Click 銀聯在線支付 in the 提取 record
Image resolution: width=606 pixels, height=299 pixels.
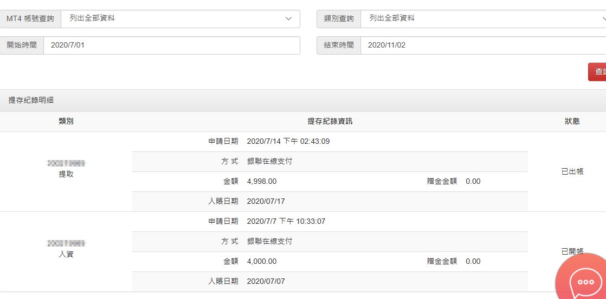(x=269, y=162)
